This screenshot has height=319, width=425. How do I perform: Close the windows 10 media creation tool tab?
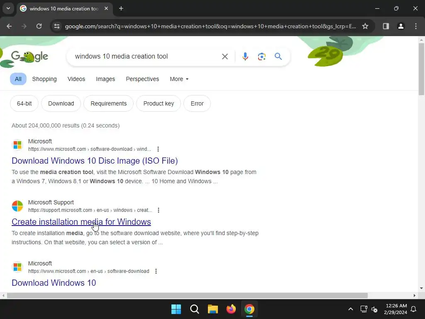(x=106, y=8)
